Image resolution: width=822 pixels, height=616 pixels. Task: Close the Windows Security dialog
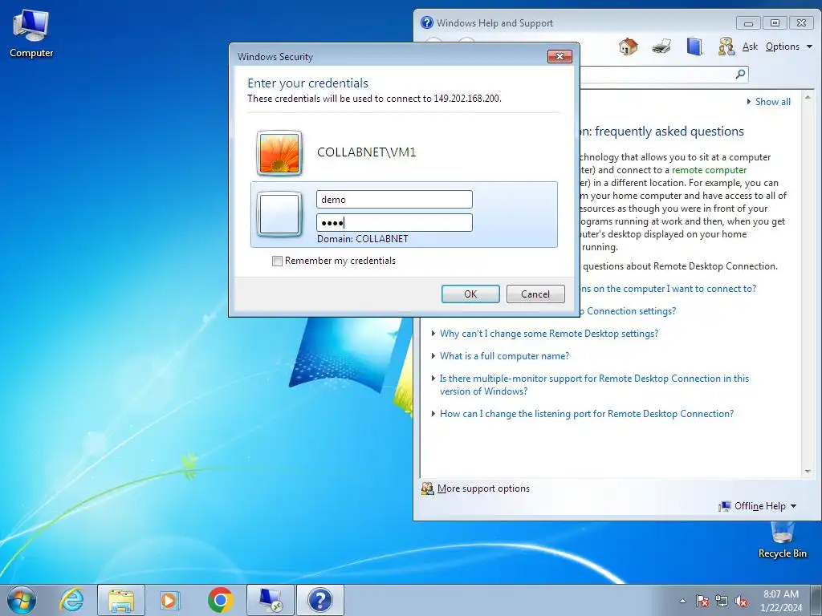click(x=560, y=57)
